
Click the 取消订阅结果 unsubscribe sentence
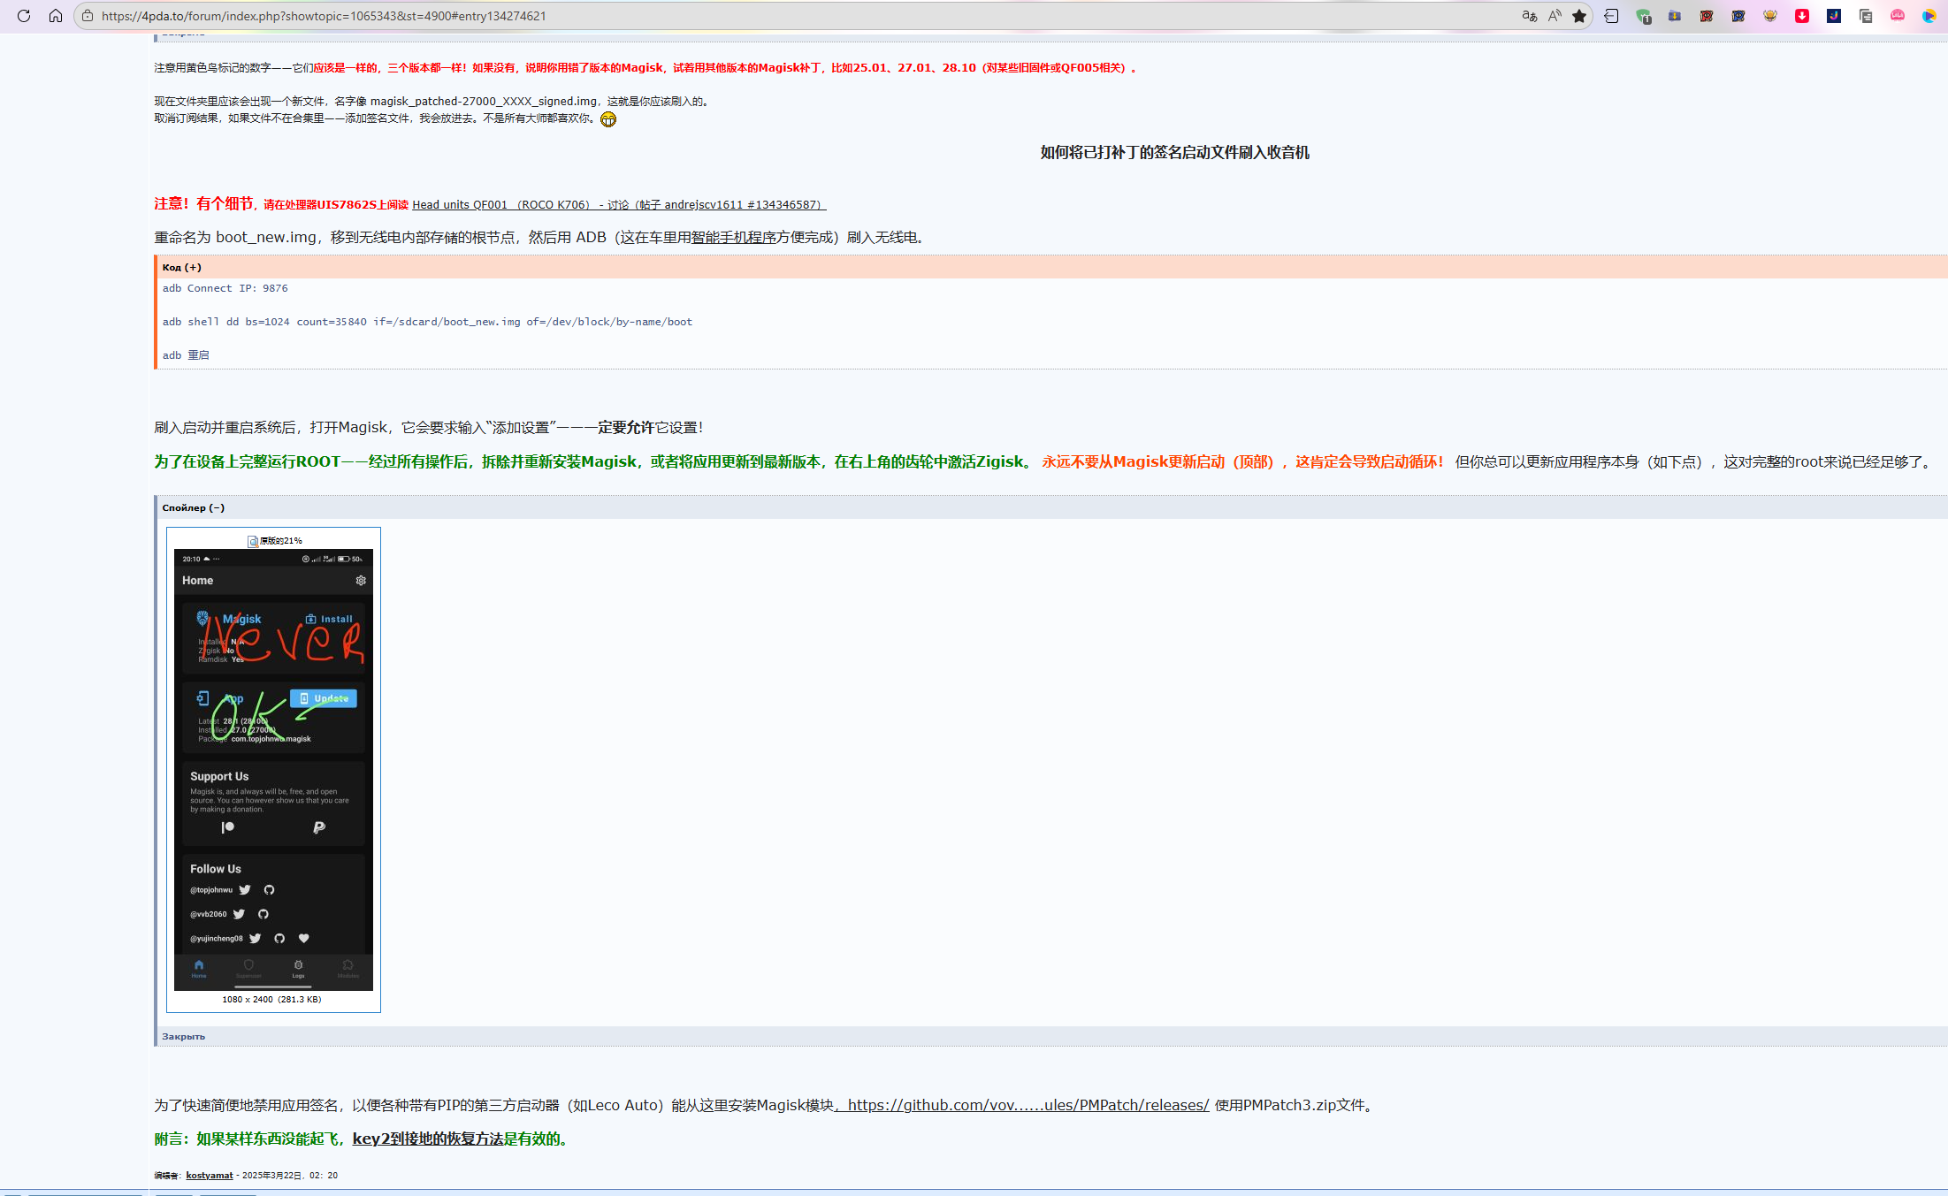(x=376, y=118)
